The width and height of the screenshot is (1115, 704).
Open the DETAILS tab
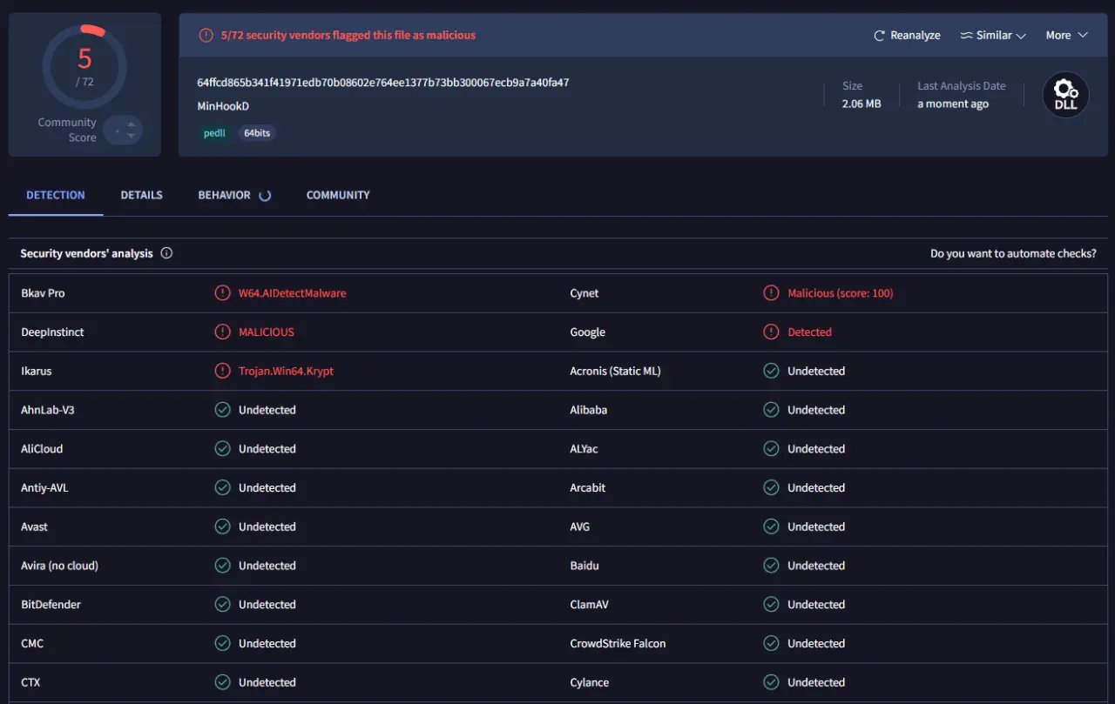pos(142,195)
